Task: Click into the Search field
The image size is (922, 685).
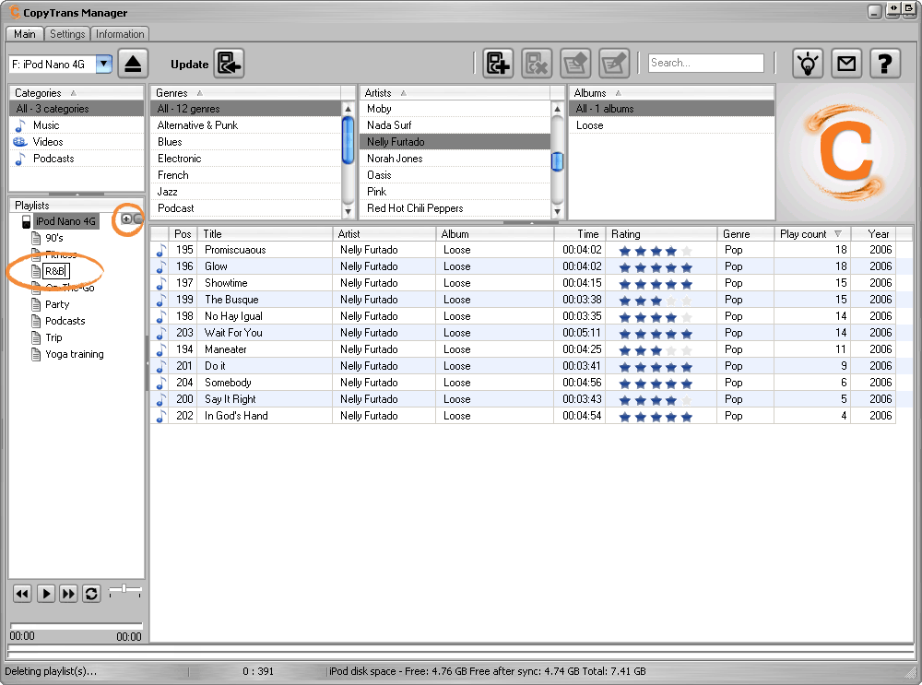Action: 705,63
